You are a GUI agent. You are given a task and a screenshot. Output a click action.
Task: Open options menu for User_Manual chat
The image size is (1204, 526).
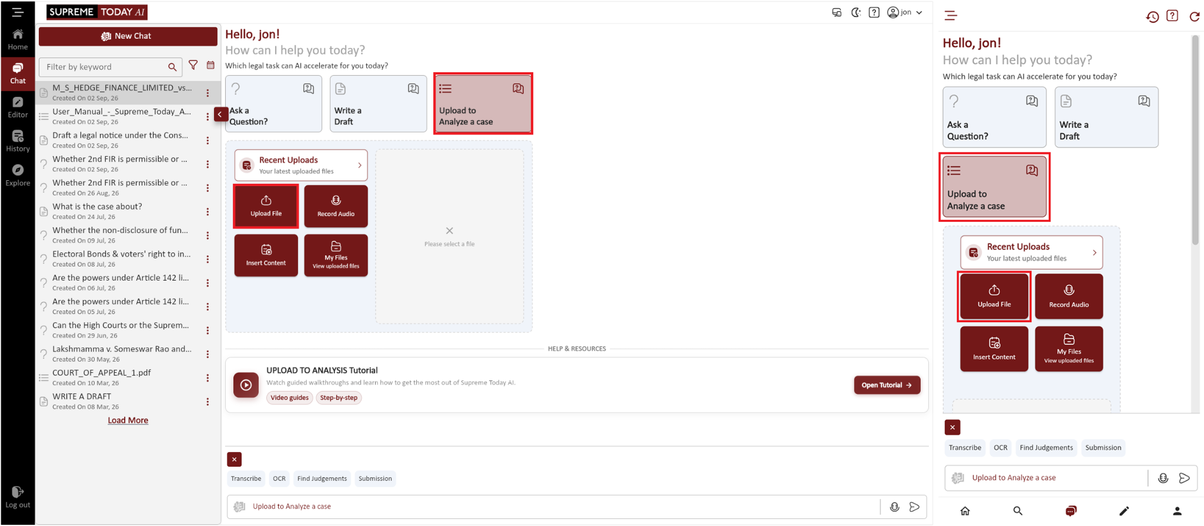pyautogui.click(x=208, y=117)
